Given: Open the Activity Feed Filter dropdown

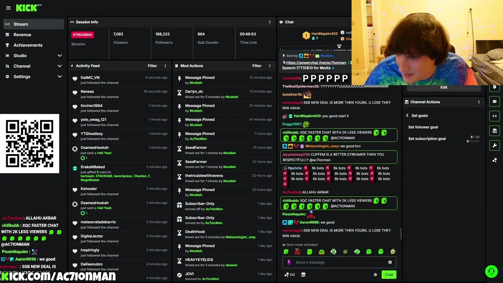Looking at the screenshot, I should [152, 66].
